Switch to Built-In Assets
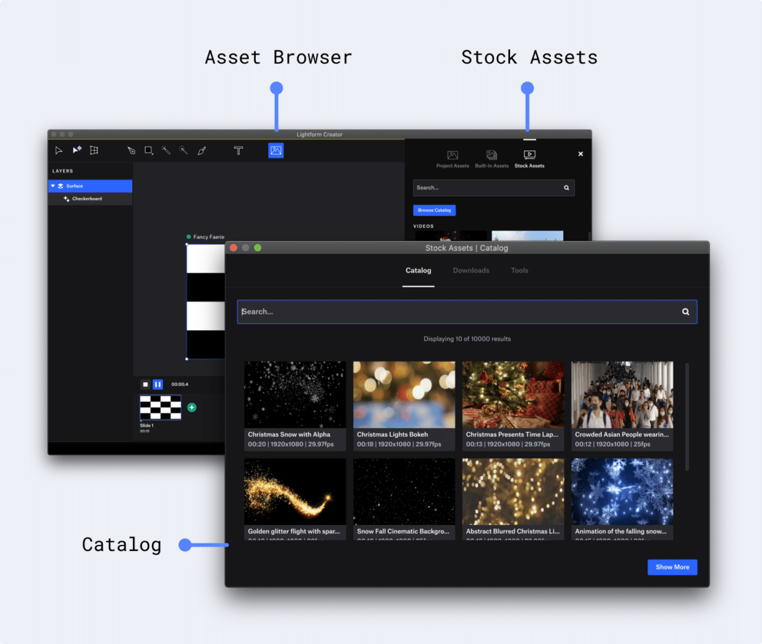Image resolution: width=762 pixels, height=644 pixels. (x=492, y=158)
